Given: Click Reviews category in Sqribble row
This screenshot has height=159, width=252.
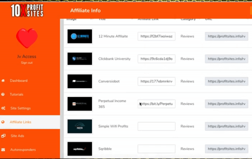Looking at the screenshot, I should pos(187,149).
